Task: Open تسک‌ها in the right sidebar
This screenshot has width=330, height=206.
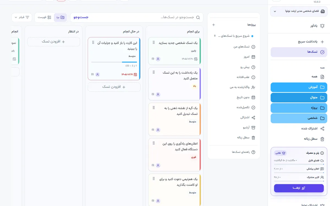Action: coord(299,52)
